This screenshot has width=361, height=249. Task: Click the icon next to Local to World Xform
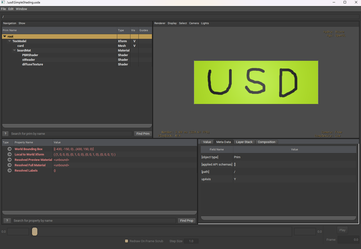pyautogui.click(x=9, y=154)
